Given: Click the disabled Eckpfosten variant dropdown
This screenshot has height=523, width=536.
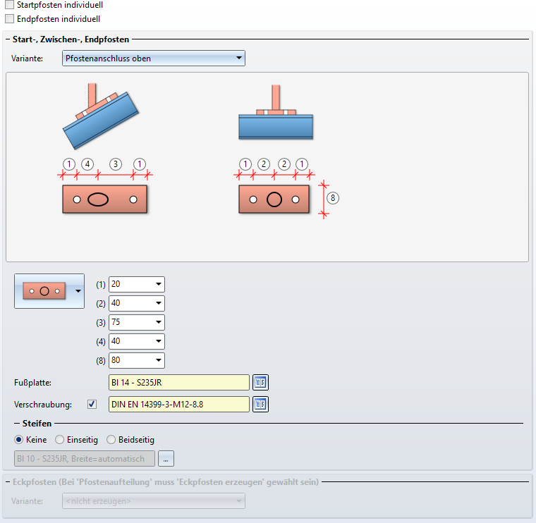Looking at the screenshot, I should pyautogui.click(x=154, y=501).
